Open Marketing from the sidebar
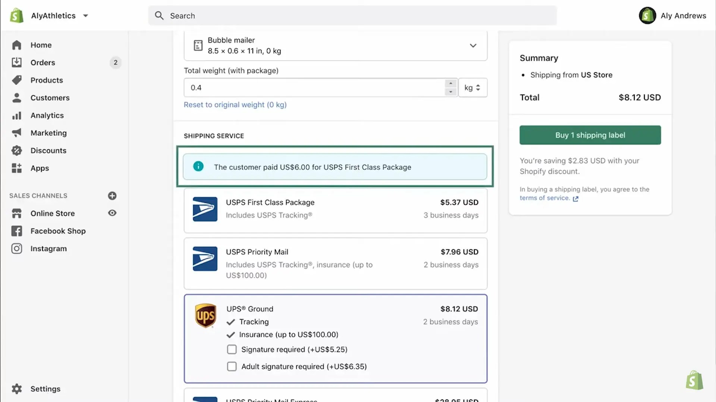 49,133
